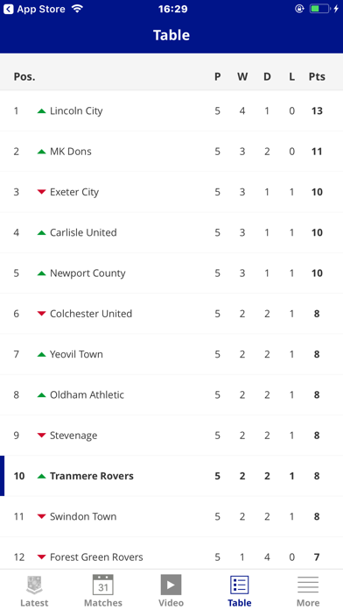Tap the Pos. column header
343x610 pixels.
click(24, 76)
